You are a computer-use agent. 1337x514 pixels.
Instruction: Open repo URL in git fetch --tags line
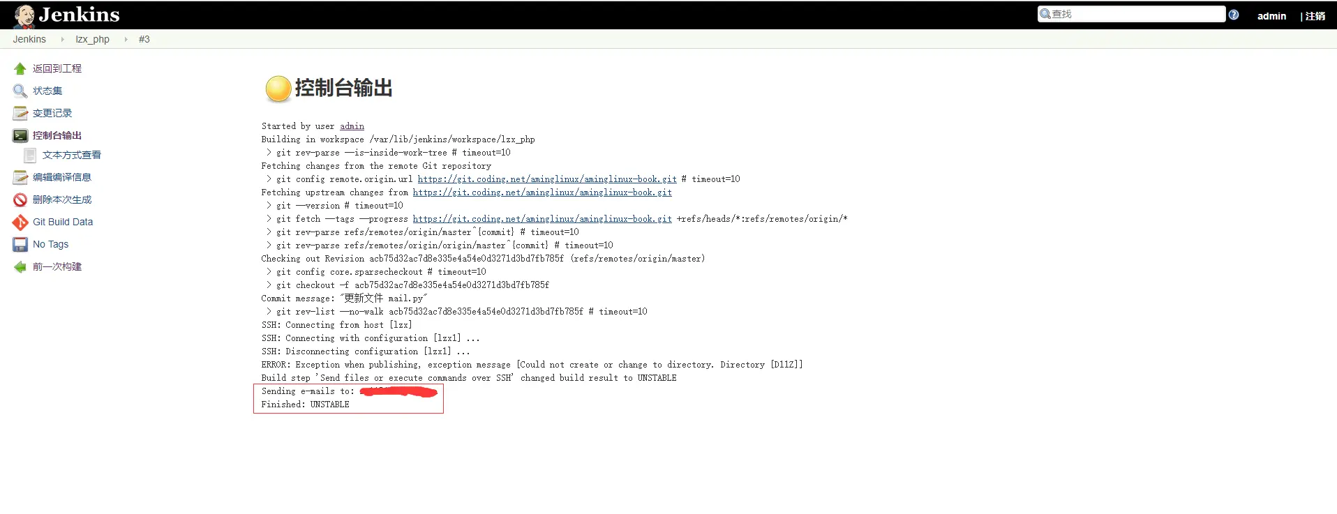(542, 219)
